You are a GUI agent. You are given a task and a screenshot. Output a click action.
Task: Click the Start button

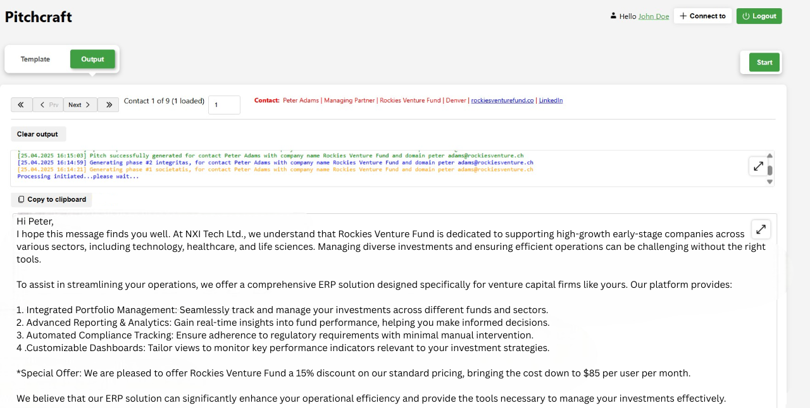[764, 62]
